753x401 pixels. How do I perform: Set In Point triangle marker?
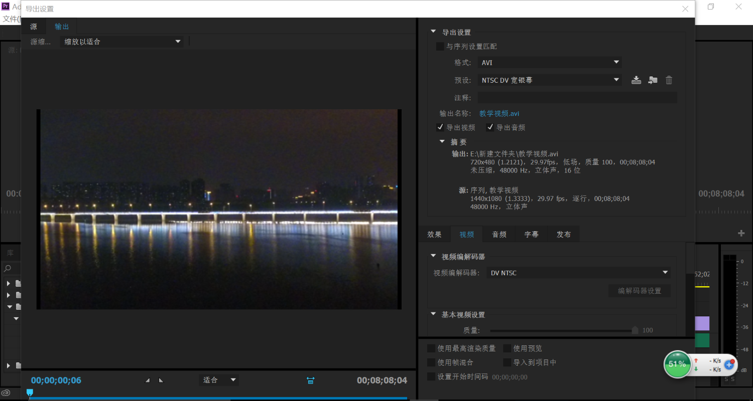pos(148,380)
